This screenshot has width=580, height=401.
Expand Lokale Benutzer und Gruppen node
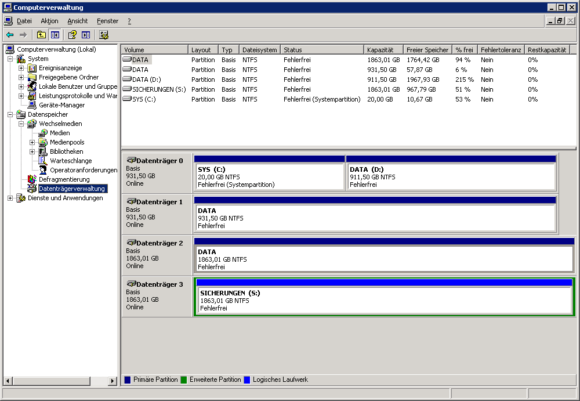[21, 86]
